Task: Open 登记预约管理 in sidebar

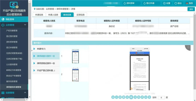Action: (12, 36)
